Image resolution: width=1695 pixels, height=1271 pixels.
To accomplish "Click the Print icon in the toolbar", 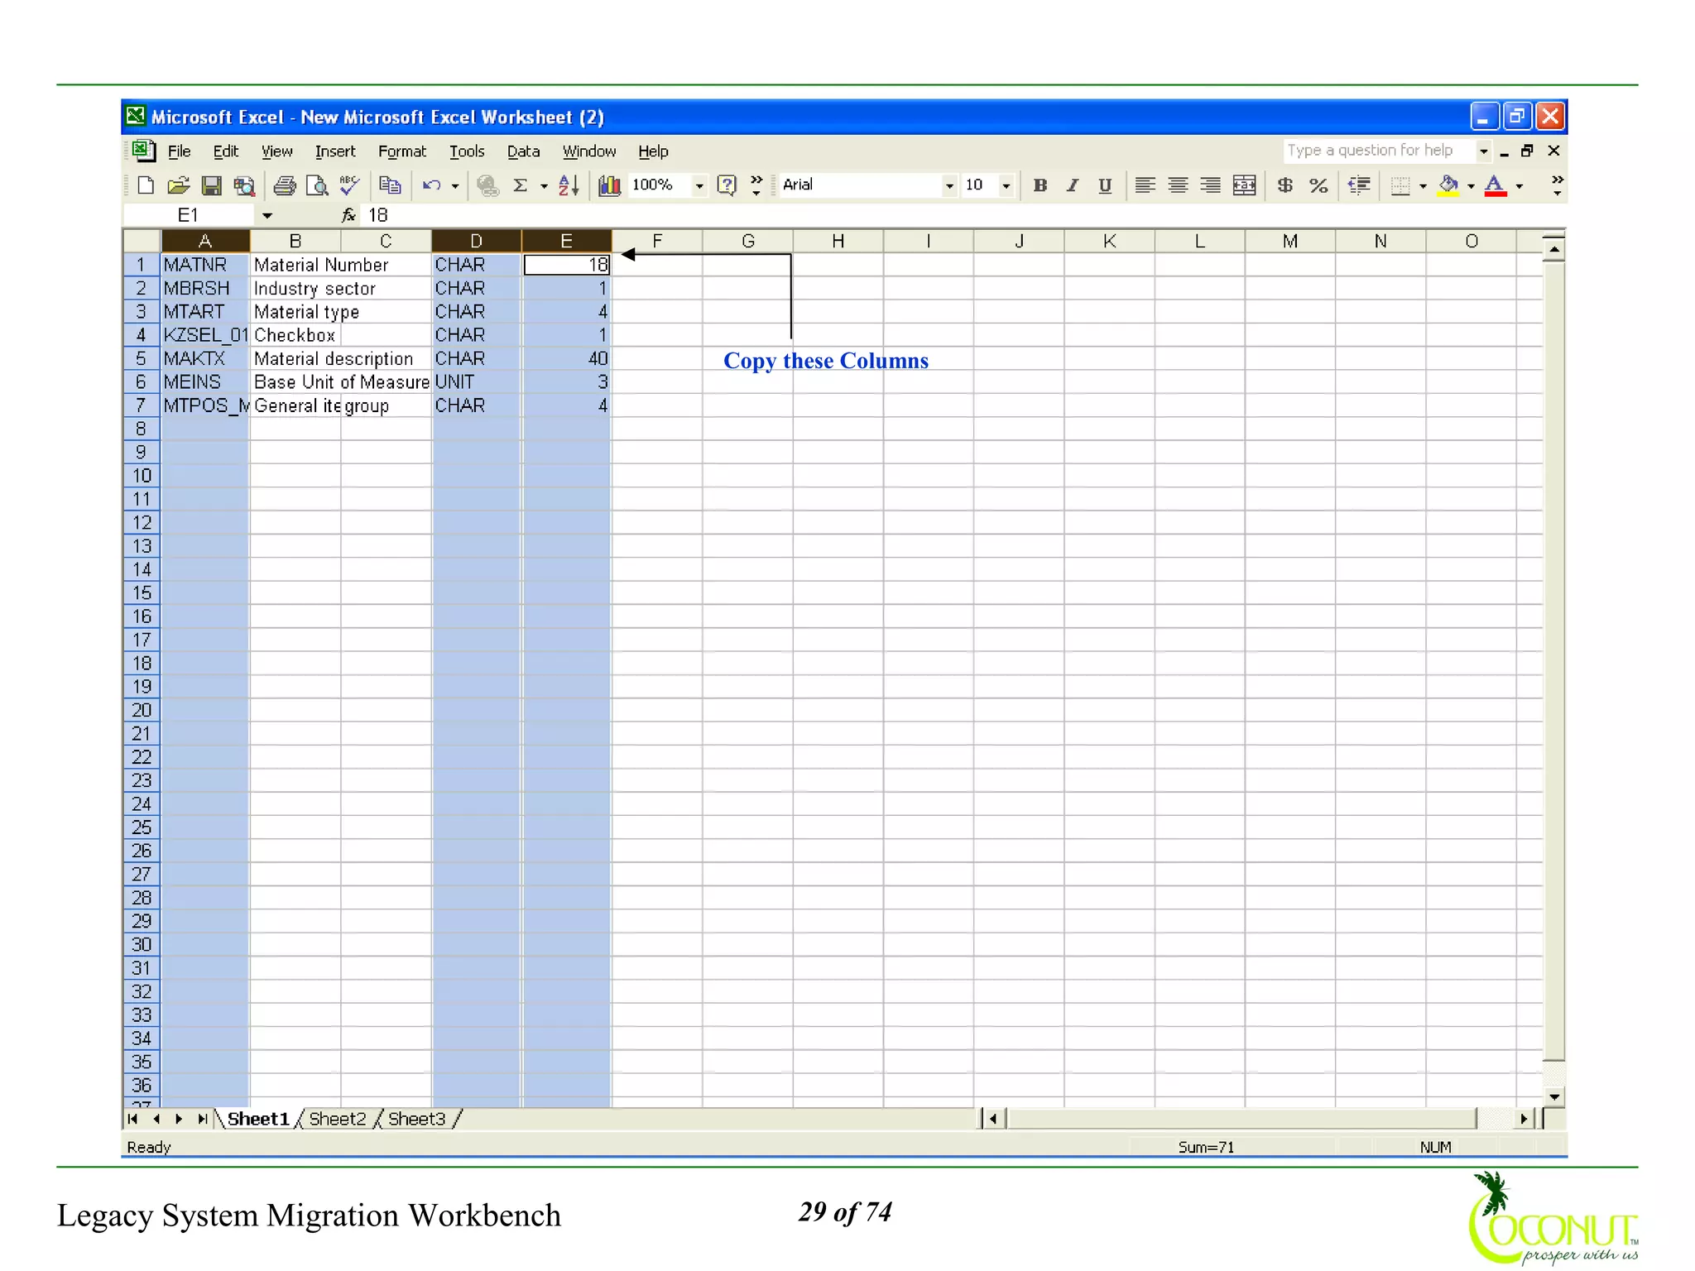I will click(285, 185).
